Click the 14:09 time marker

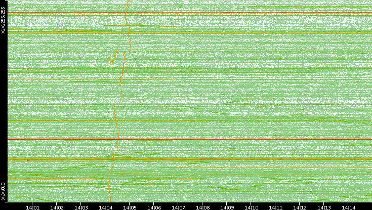[227, 207]
